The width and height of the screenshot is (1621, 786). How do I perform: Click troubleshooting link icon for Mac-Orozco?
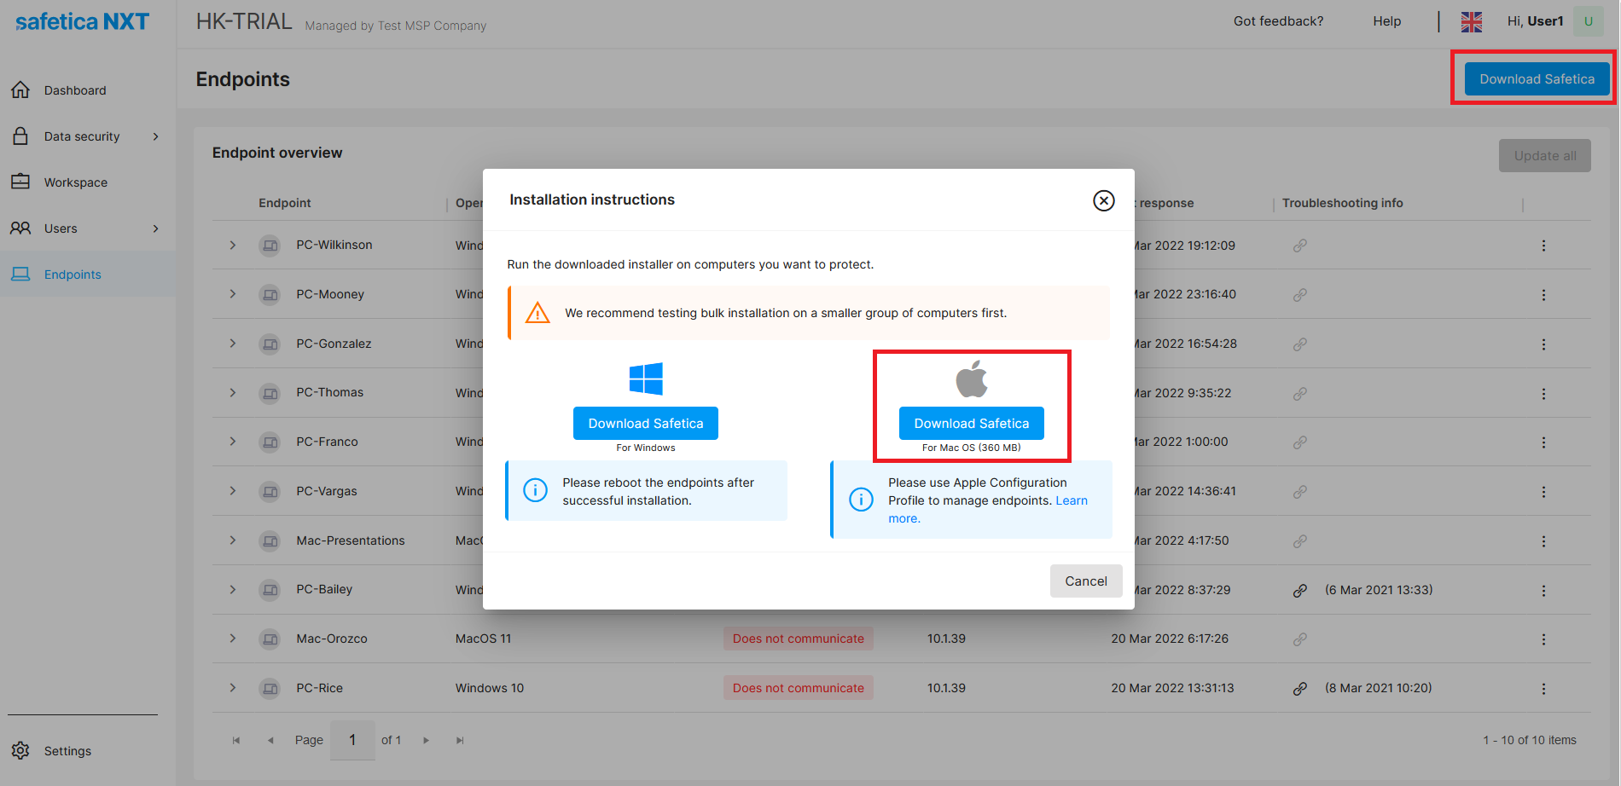point(1299,639)
